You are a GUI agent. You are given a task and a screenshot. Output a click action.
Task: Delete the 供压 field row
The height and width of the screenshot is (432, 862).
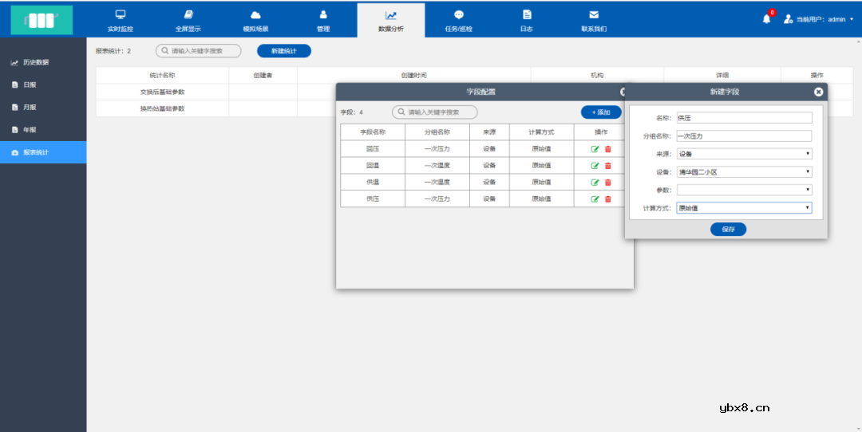[x=607, y=199]
